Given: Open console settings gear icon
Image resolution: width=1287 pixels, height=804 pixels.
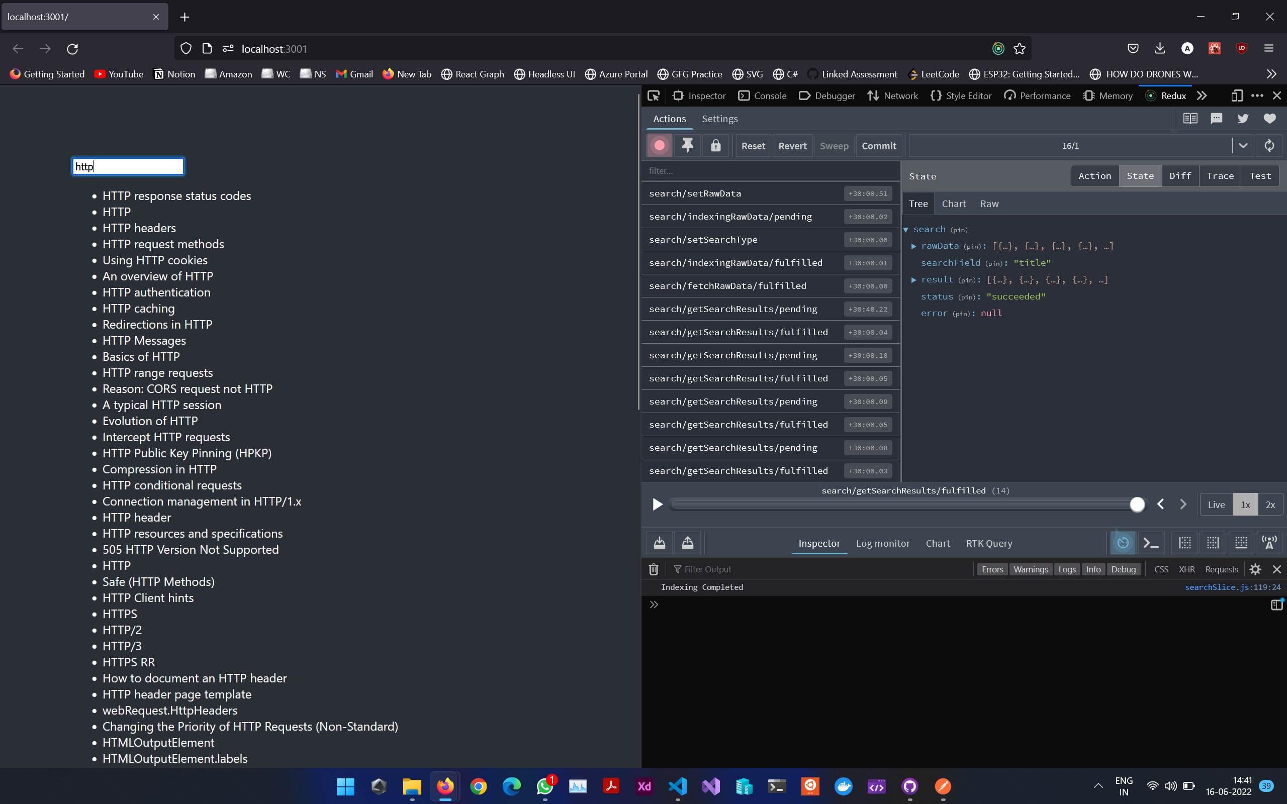Looking at the screenshot, I should [1255, 569].
